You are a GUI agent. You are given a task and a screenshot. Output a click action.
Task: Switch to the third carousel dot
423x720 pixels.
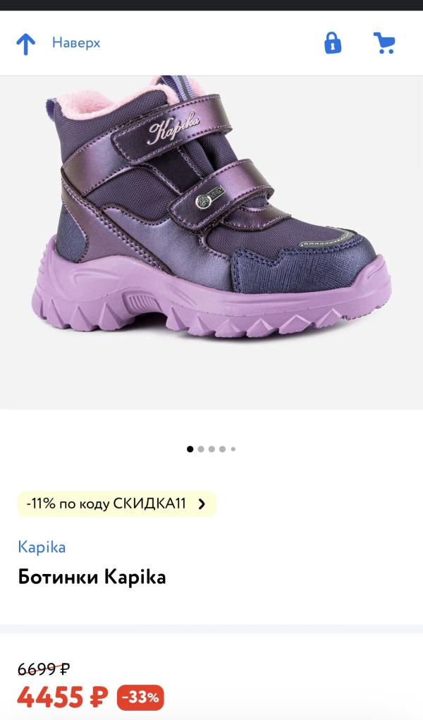(x=211, y=449)
